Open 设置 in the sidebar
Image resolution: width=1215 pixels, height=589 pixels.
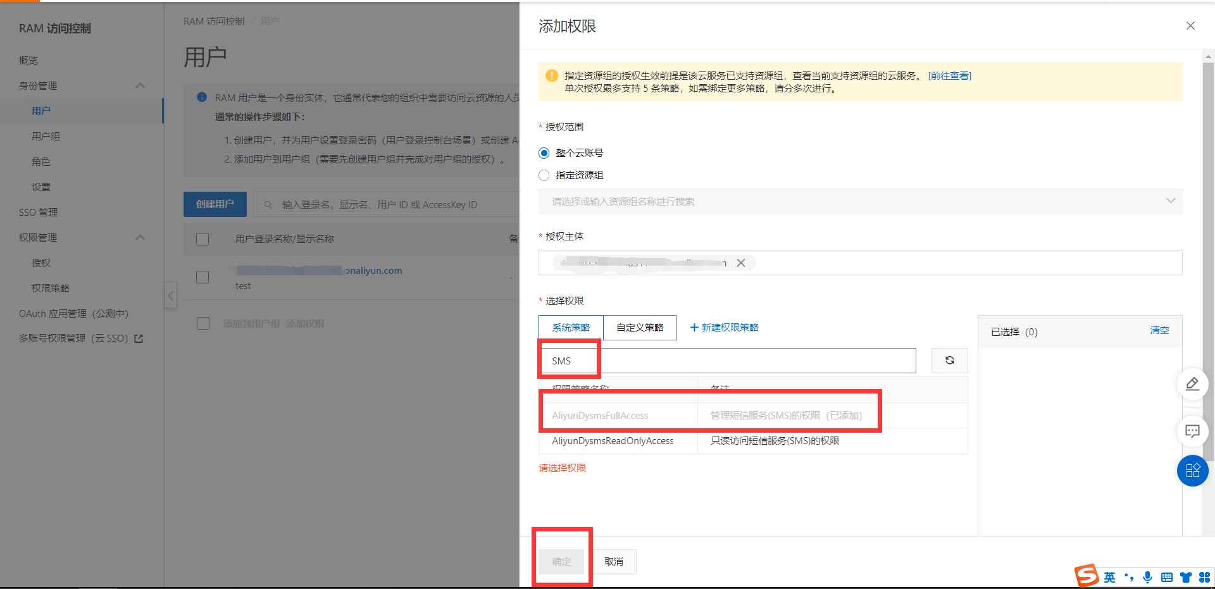point(41,187)
